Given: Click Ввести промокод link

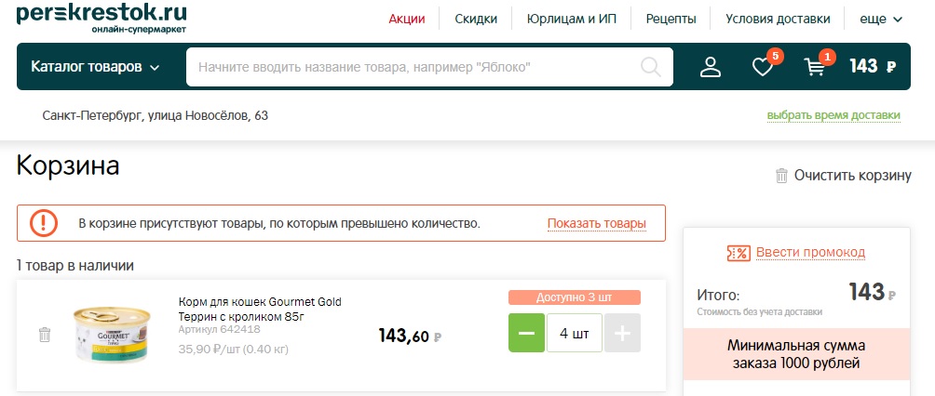Looking at the screenshot, I should 810,253.
